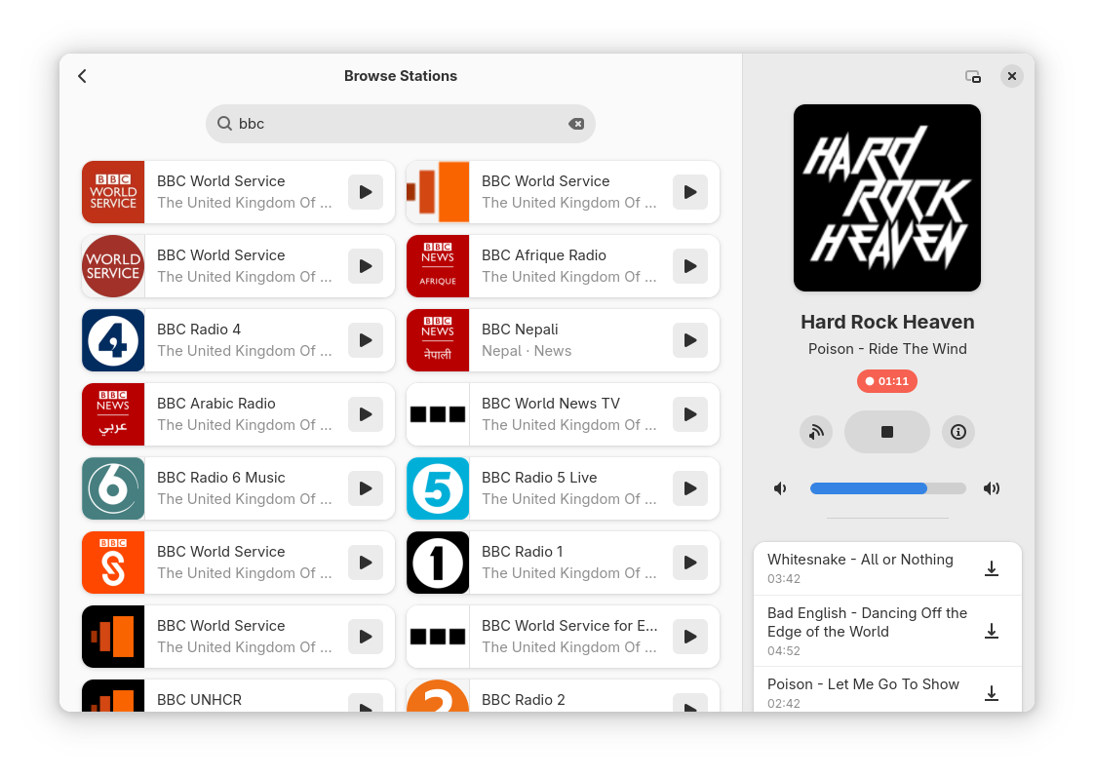Show station information details

pos(957,432)
